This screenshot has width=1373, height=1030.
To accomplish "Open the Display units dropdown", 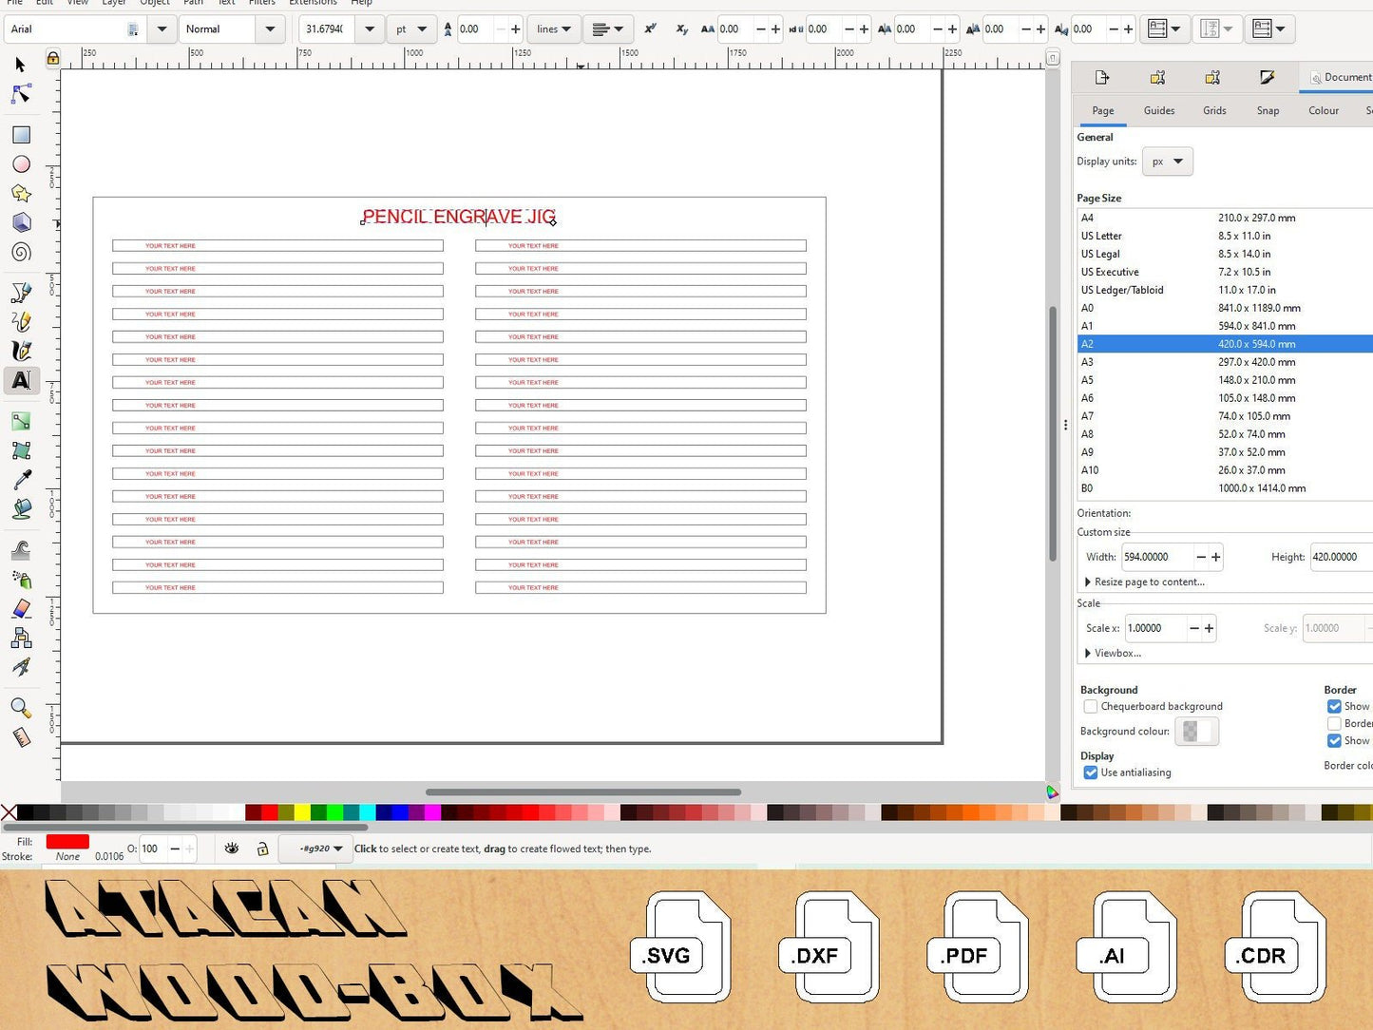I will (1167, 162).
